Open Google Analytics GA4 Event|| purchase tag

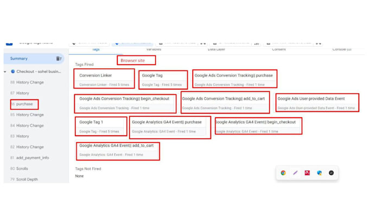170,127
